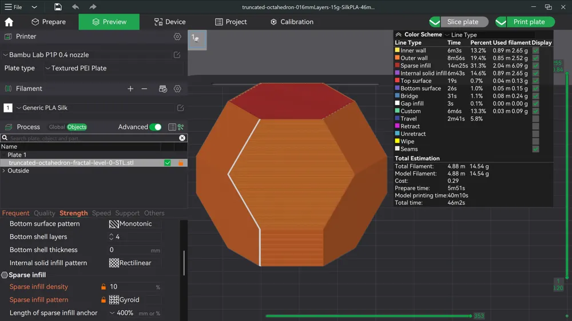The width and height of the screenshot is (572, 321).
Task: Toggle Outer wall display checkbox
Action: [x=535, y=58]
